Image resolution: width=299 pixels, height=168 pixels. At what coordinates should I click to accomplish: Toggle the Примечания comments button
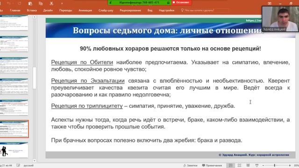pyautogui.click(x=212, y=166)
